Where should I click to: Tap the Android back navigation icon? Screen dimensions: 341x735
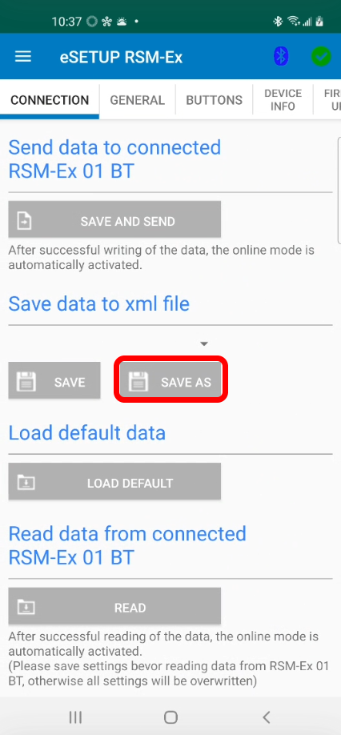[x=266, y=717]
